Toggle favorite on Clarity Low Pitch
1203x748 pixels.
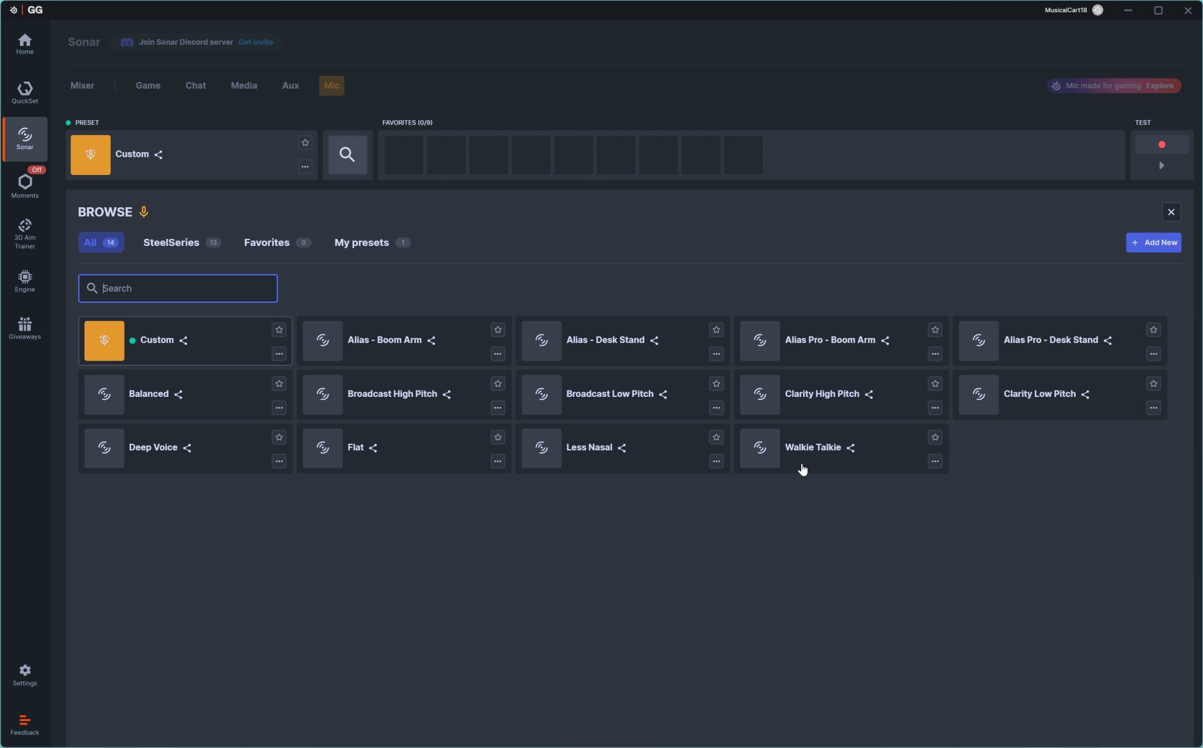(x=1153, y=384)
